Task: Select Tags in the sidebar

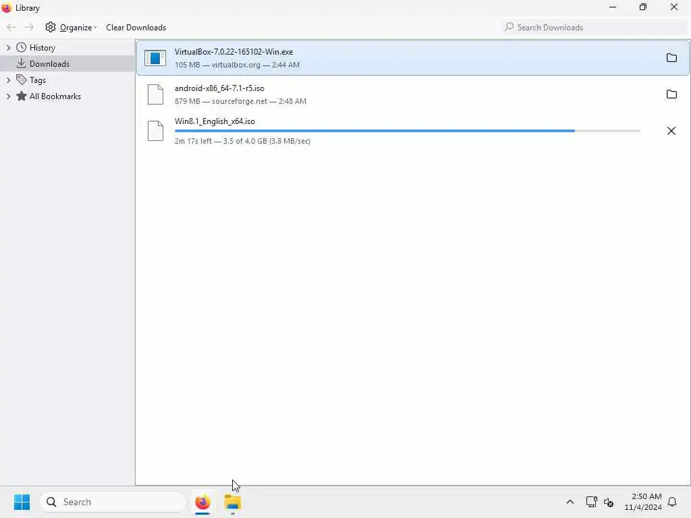Action: click(38, 80)
